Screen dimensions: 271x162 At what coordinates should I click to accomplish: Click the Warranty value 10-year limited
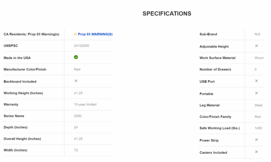tap(85, 104)
